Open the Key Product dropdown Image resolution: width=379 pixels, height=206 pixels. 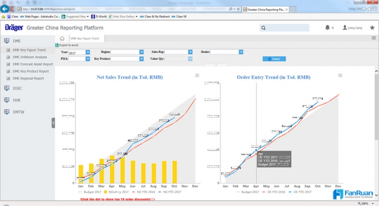[x=141, y=59]
